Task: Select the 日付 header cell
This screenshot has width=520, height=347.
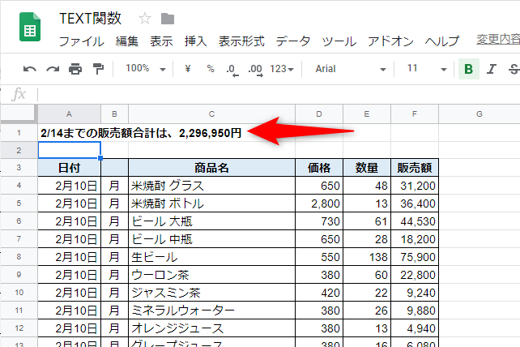Action: pos(69,168)
